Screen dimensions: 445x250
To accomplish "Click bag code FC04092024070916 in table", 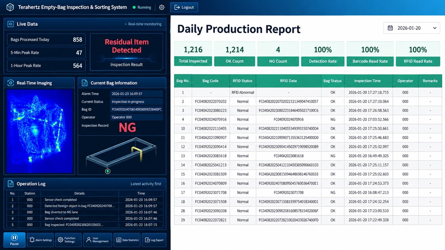I will tap(211, 119).
